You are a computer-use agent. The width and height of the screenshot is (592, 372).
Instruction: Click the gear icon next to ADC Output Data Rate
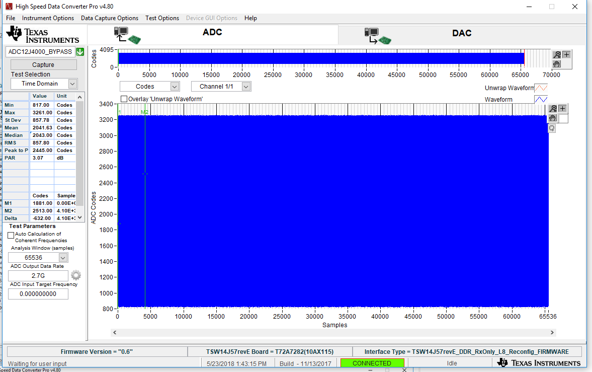[76, 275]
